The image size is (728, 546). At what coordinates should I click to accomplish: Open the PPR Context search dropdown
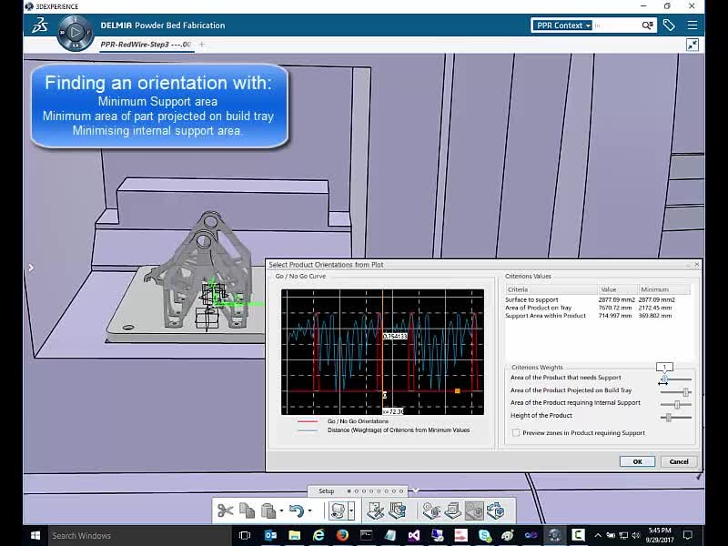pos(562,25)
